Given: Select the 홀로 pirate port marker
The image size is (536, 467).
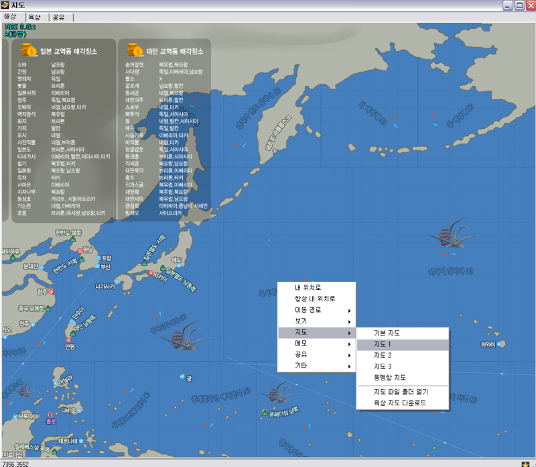Looking at the screenshot, I should pos(50,415).
